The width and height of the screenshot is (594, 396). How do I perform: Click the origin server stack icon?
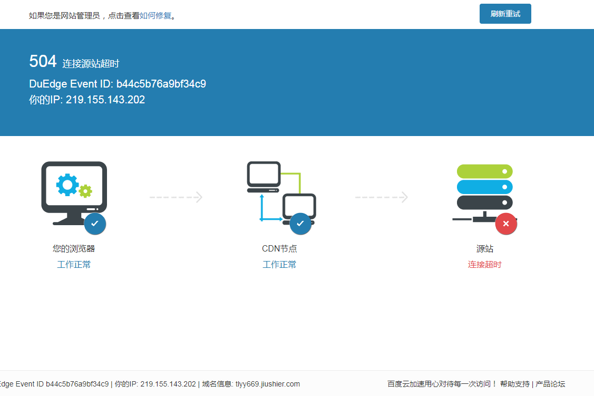484,190
